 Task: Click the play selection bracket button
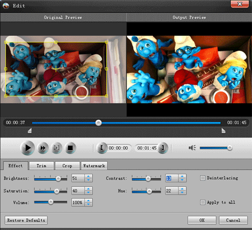click(x=56, y=148)
